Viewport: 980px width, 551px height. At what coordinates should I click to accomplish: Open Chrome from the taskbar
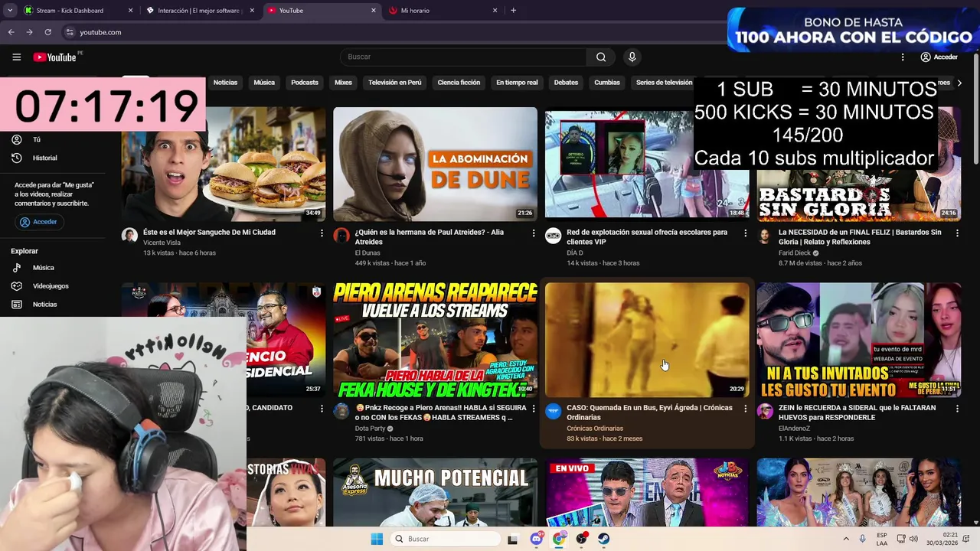tap(560, 540)
